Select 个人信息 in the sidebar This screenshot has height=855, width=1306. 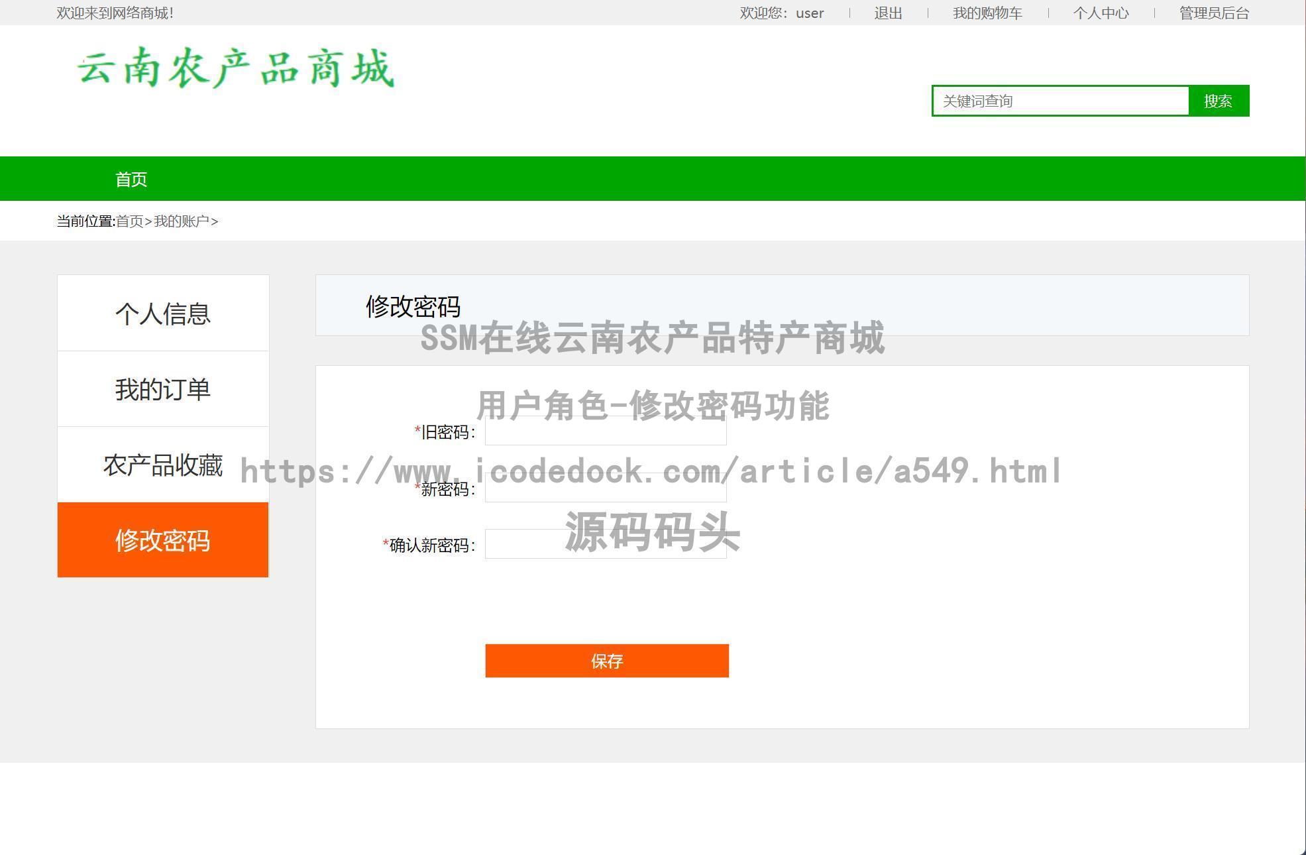(163, 313)
